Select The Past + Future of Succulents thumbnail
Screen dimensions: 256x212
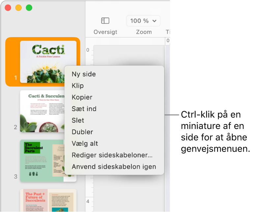tap(48, 200)
